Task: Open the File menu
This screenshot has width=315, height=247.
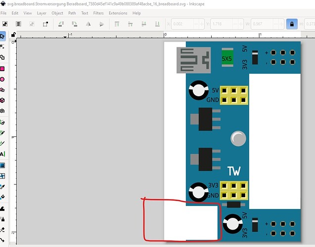Action: click(x=3, y=13)
